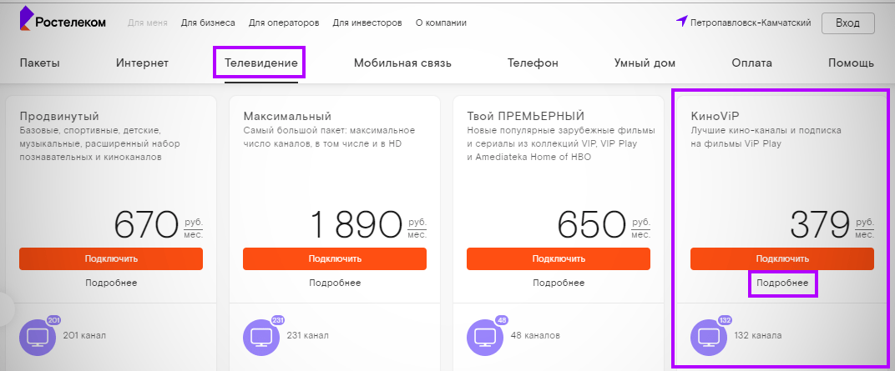Click the 201 channels TV icon

point(38,337)
